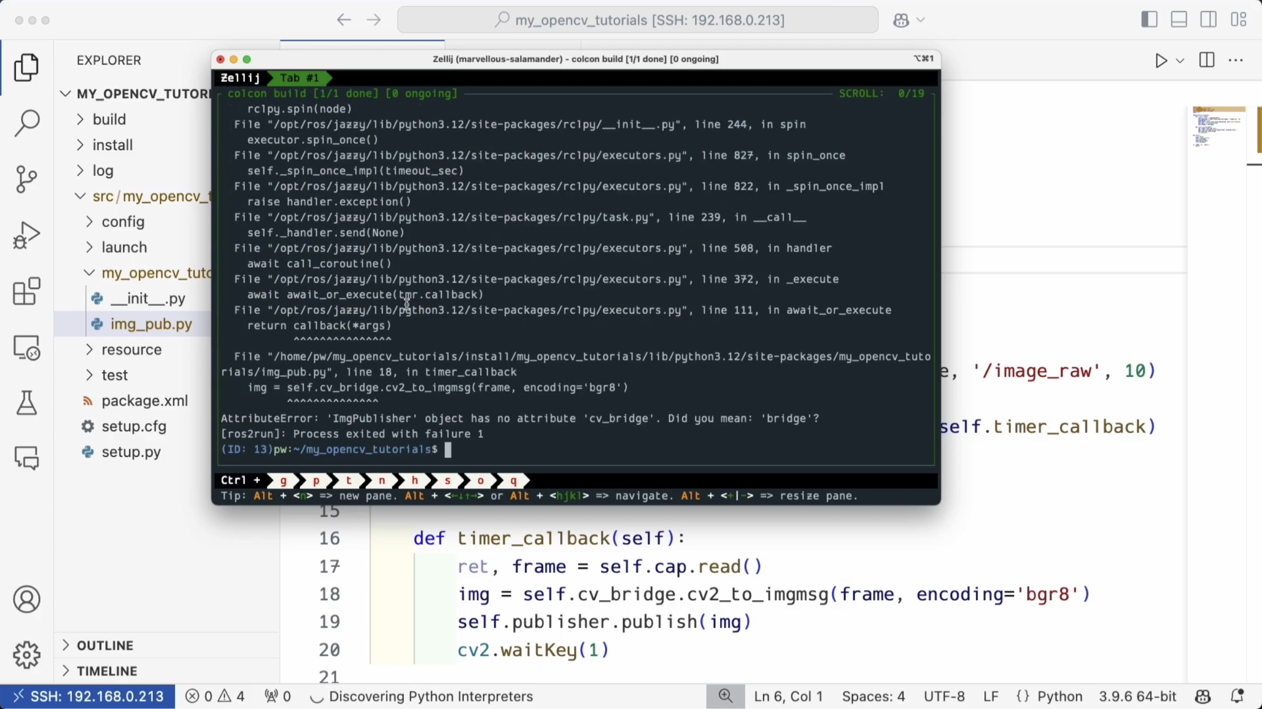The height and width of the screenshot is (709, 1262).
Task: Open Remote Explorer view icon
Action: coord(26,348)
